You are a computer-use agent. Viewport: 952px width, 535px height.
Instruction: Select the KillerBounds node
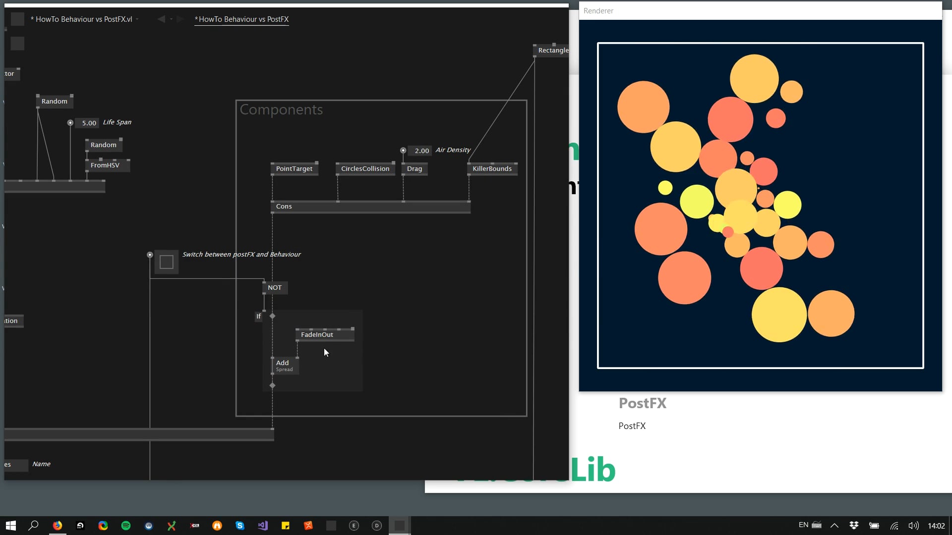point(492,169)
